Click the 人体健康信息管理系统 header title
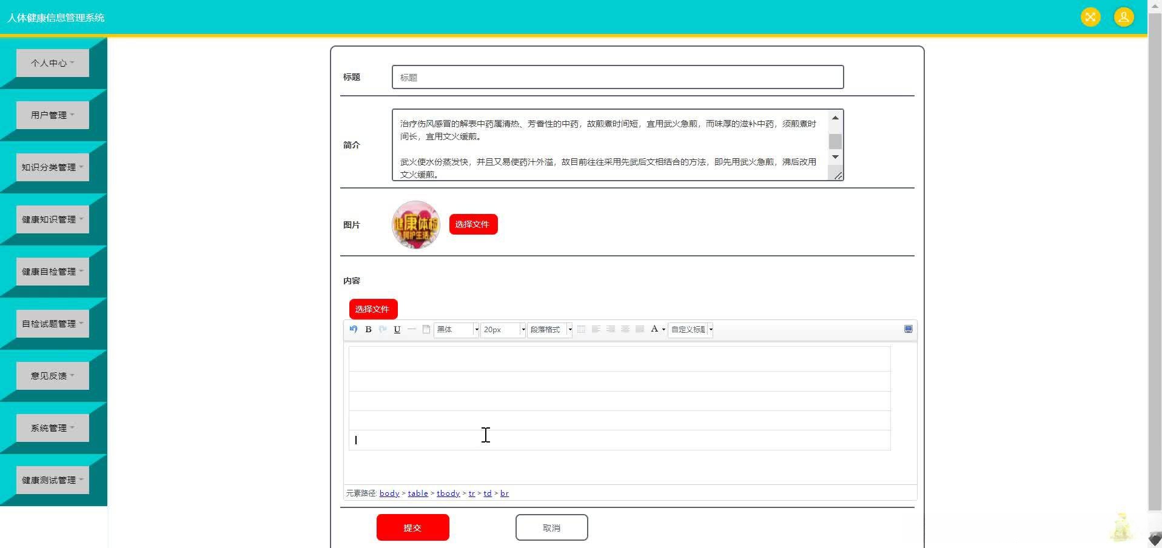The image size is (1162, 548). click(56, 18)
